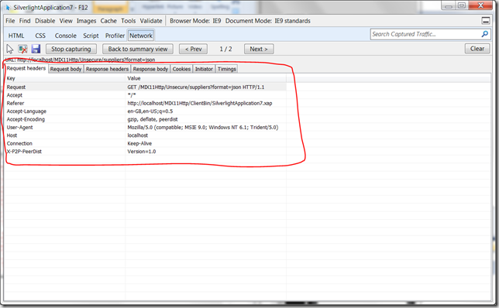This screenshot has width=499, height=308.
Task: Click the 1 / 2 page indicator
Action: [x=225, y=49]
